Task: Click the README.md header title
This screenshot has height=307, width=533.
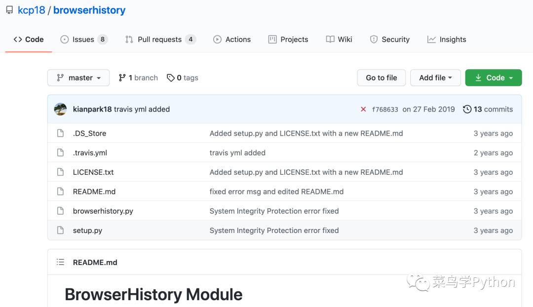Action: click(x=95, y=262)
